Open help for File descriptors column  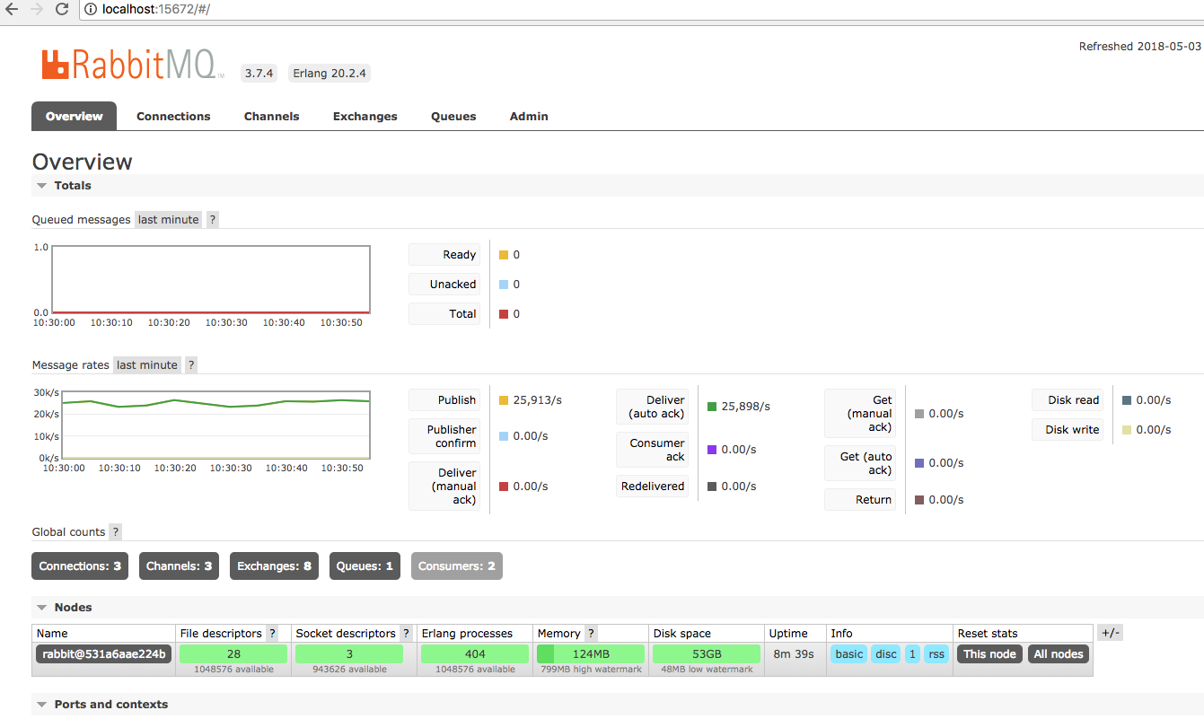(x=272, y=633)
